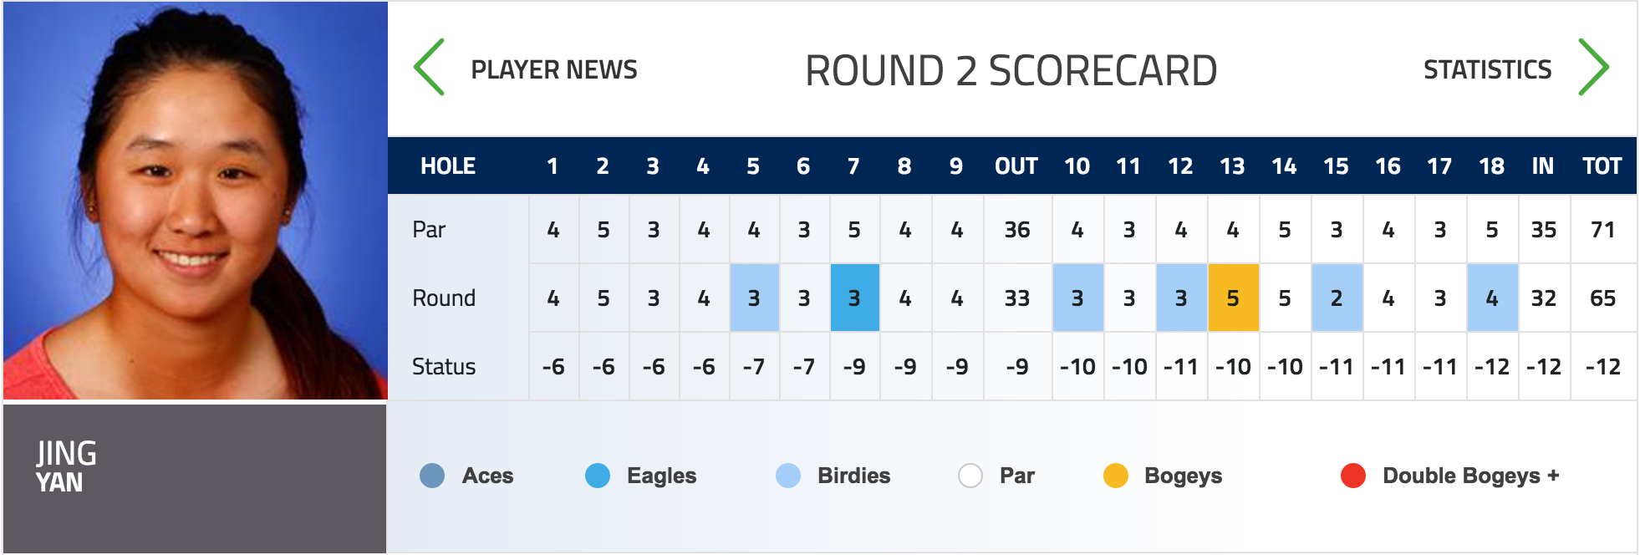The image size is (1640, 555).
Task: Click the Eagles legend circle
Action: point(598,476)
